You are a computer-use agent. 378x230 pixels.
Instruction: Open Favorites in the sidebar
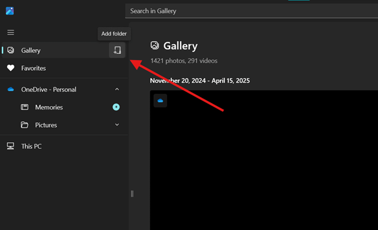click(x=64, y=68)
